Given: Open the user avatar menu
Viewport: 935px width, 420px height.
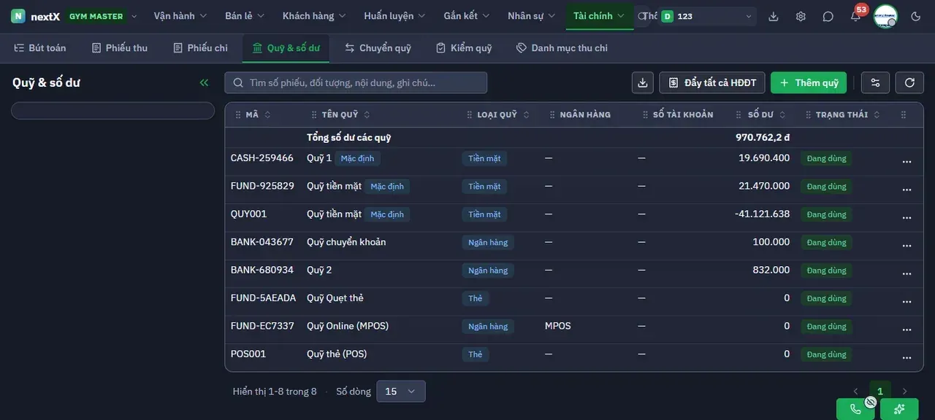Looking at the screenshot, I should click(x=885, y=16).
